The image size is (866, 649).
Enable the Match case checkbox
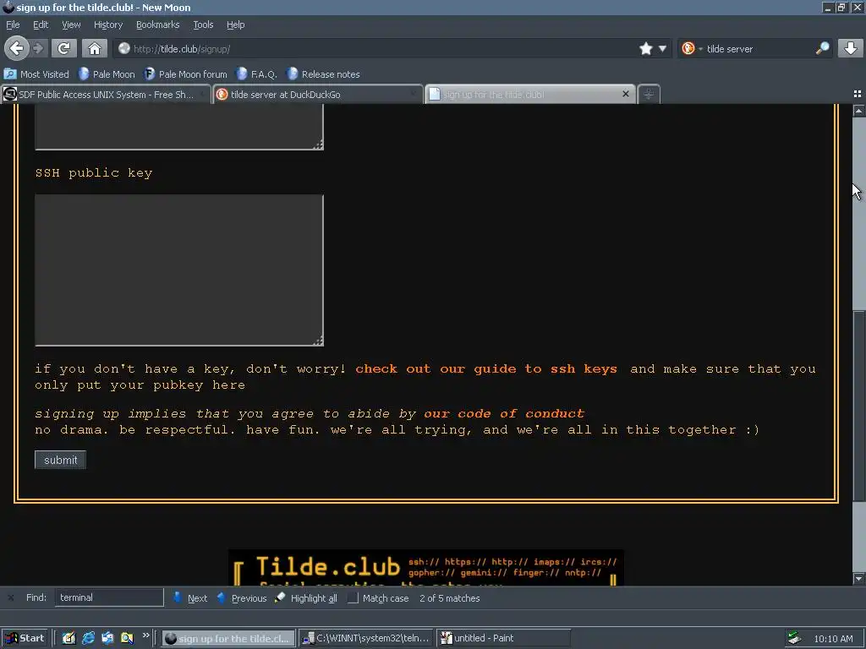click(x=353, y=597)
